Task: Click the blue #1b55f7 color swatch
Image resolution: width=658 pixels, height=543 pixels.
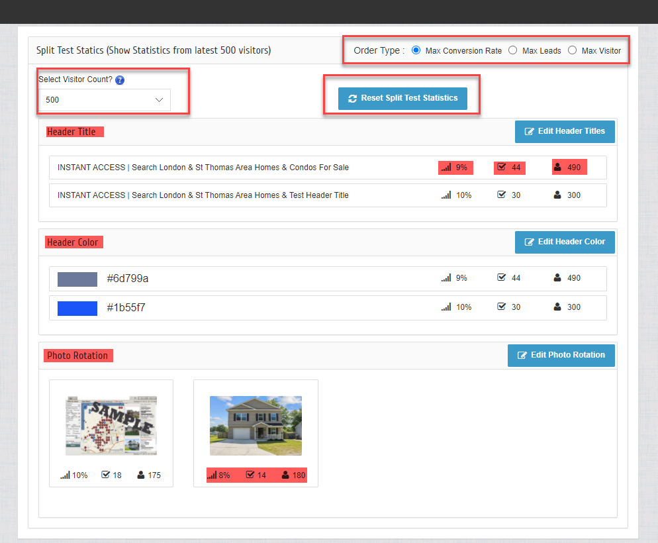Action: tap(77, 308)
